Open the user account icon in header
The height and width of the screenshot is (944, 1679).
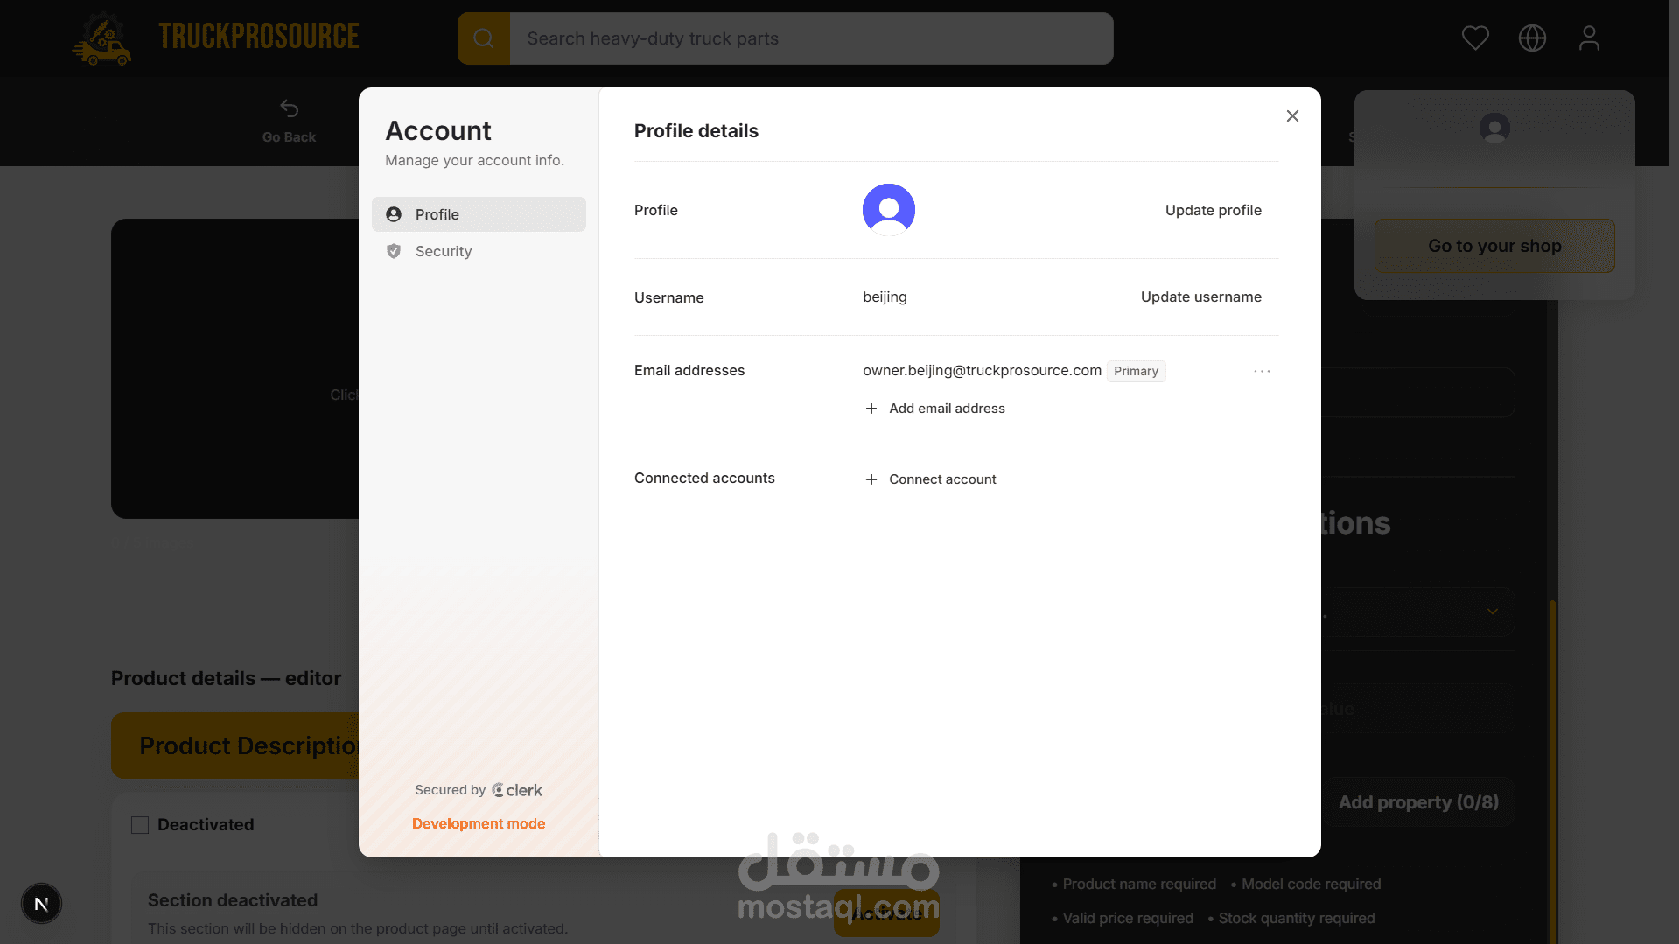tap(1589, 38)
